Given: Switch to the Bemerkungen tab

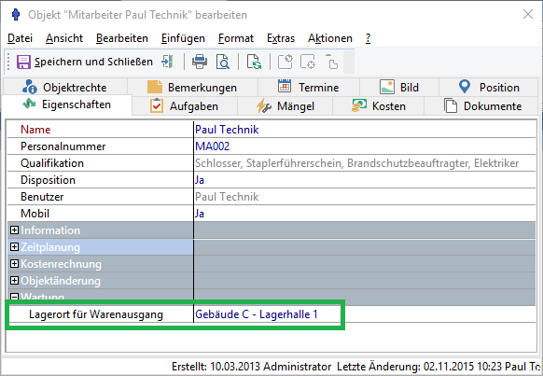Looking at the screenshot, I should 192,88.
